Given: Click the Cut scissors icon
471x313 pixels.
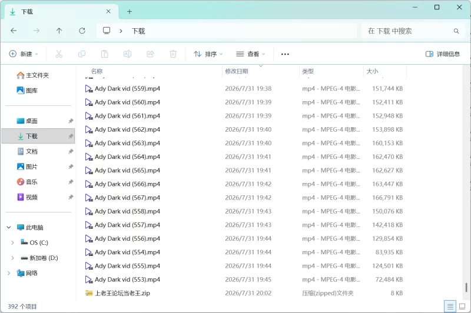Looking at the screenshot, I should point(59,54).
